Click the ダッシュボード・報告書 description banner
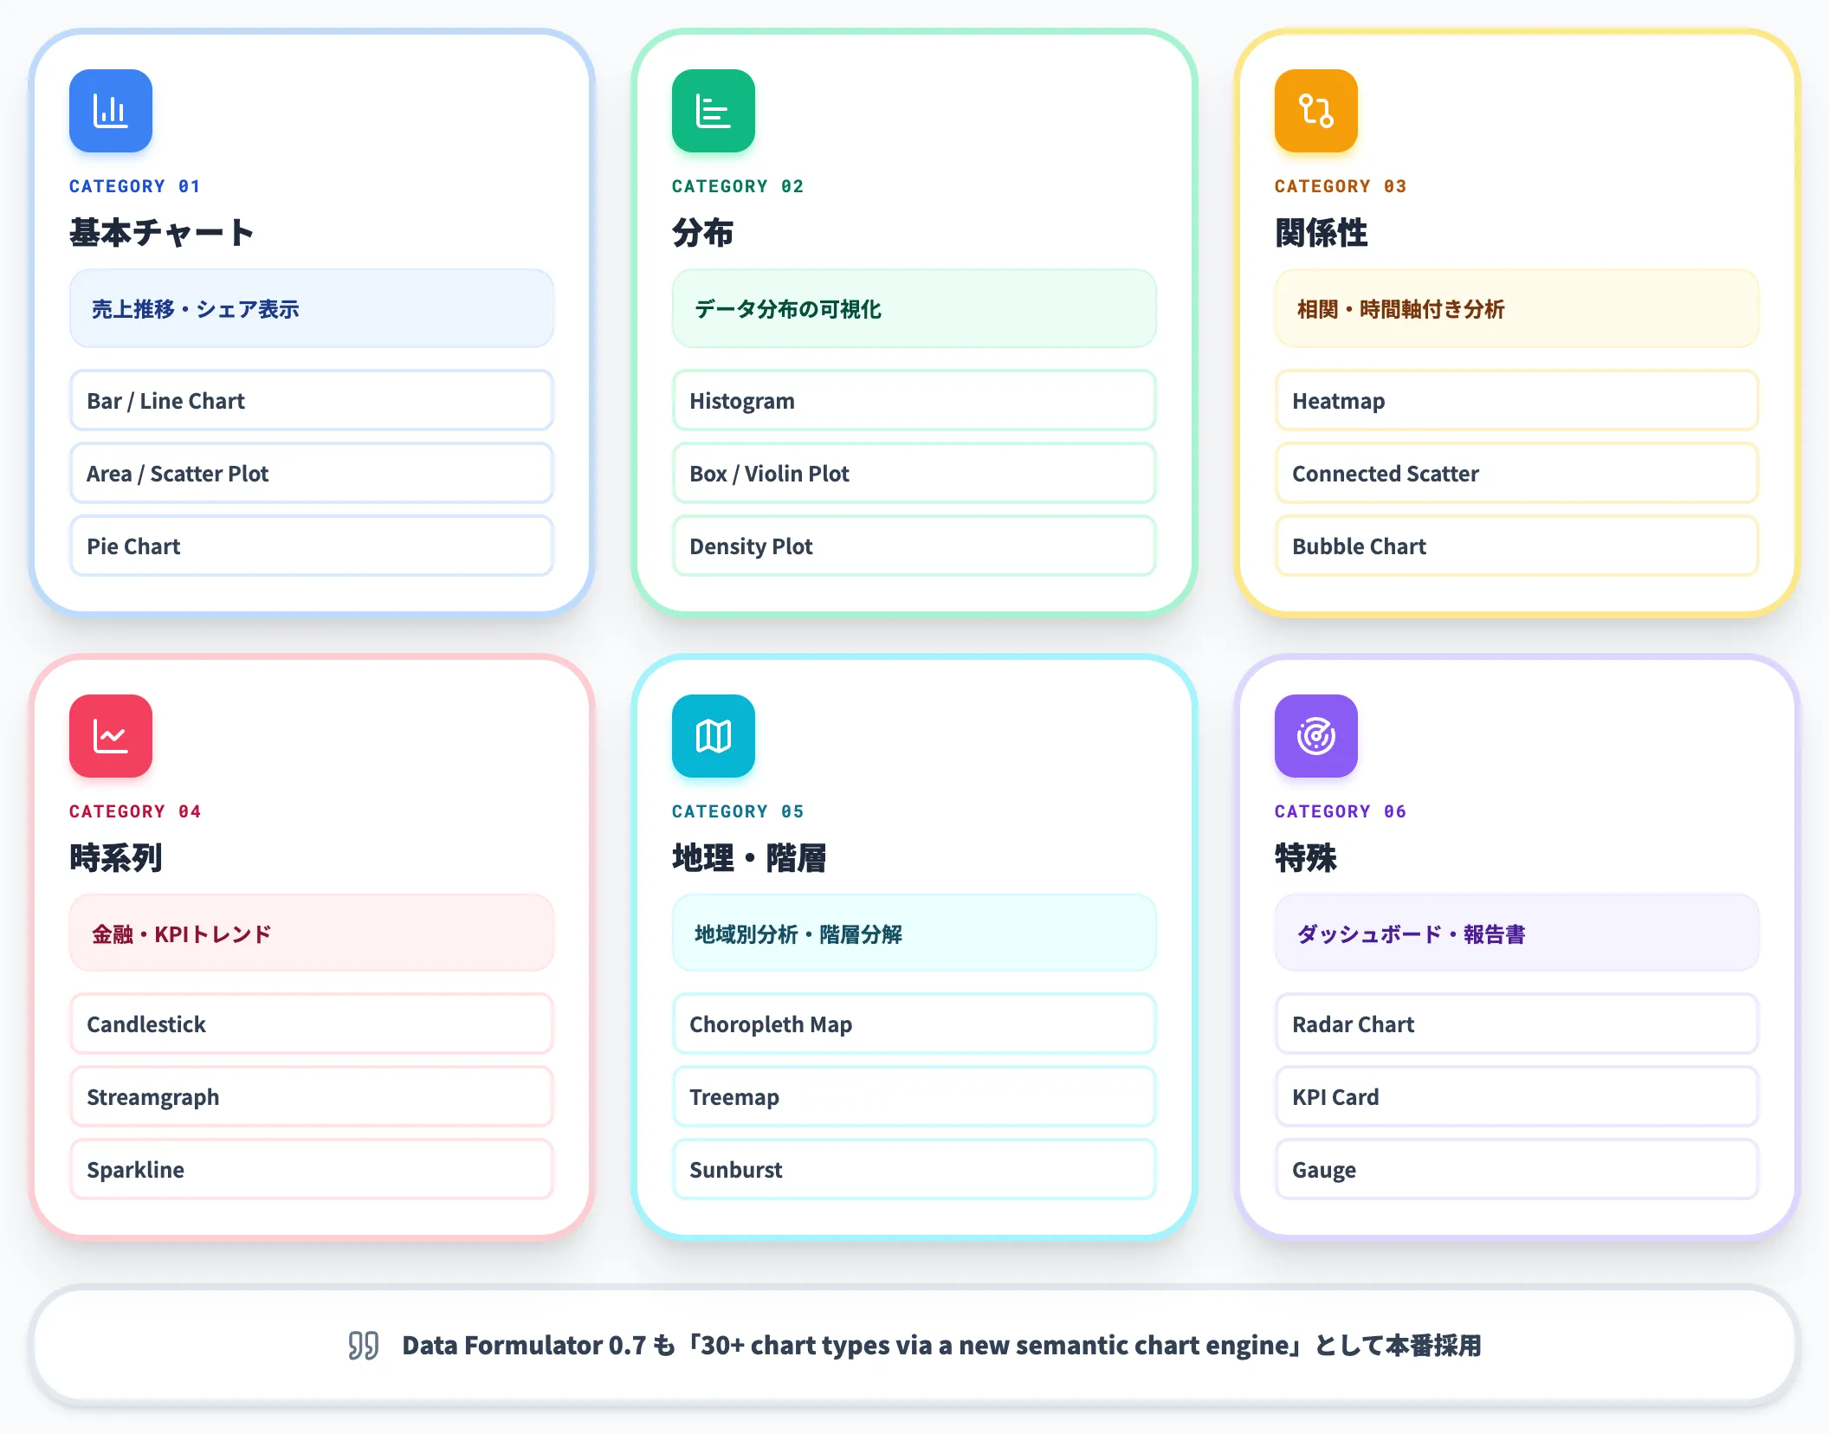This screenshot has width=1829, height=1434. click(1517, 933)
